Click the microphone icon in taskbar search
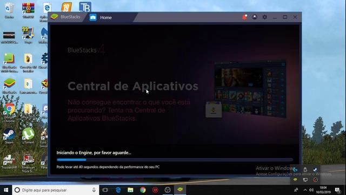The image size is (346, 195). point(94,190)
